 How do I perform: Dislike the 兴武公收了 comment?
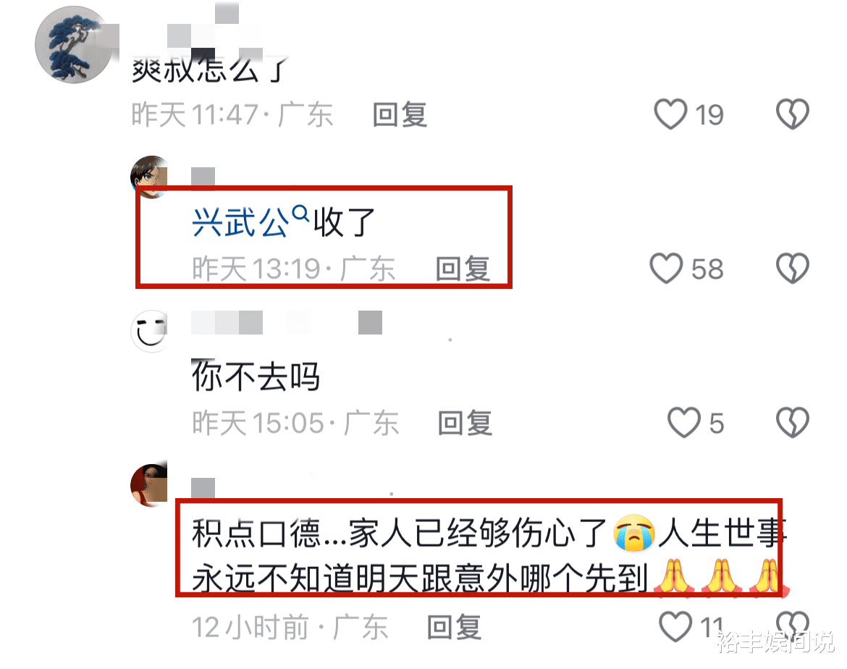[793, 268]
